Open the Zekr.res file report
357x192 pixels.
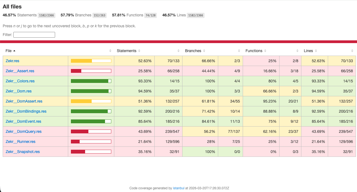click(12, 61)
